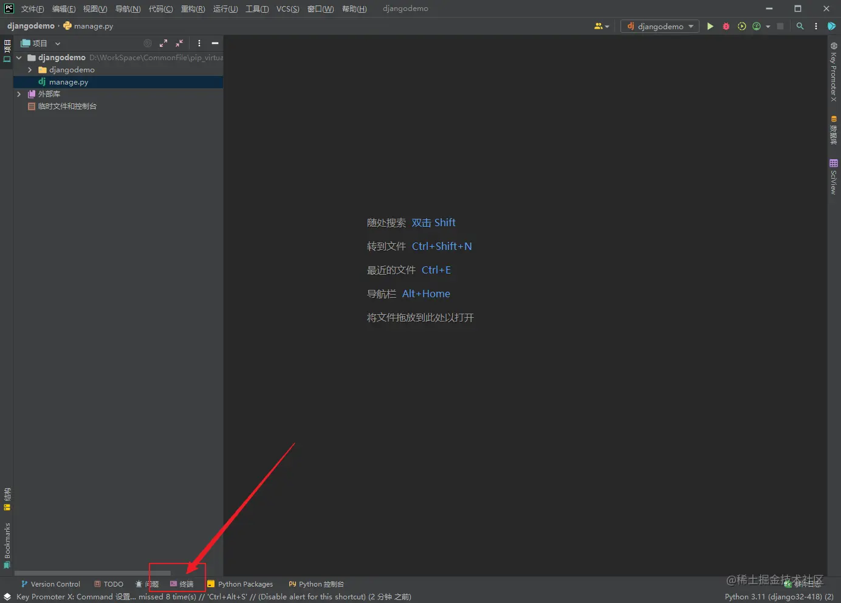This screenshot has width=841, height=603.
Task: Toggle the Version Control tool window
Action: click(x=50, y=584)
